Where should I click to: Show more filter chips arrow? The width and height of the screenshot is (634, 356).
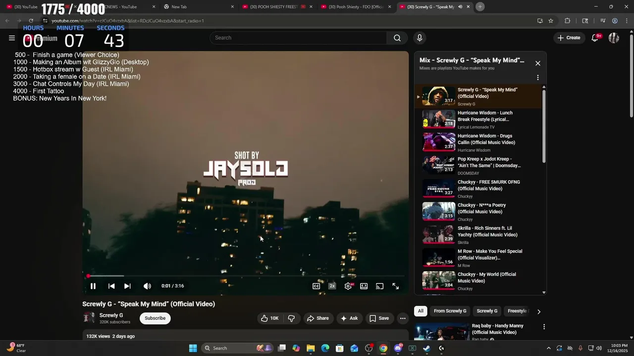click(539, 311)
